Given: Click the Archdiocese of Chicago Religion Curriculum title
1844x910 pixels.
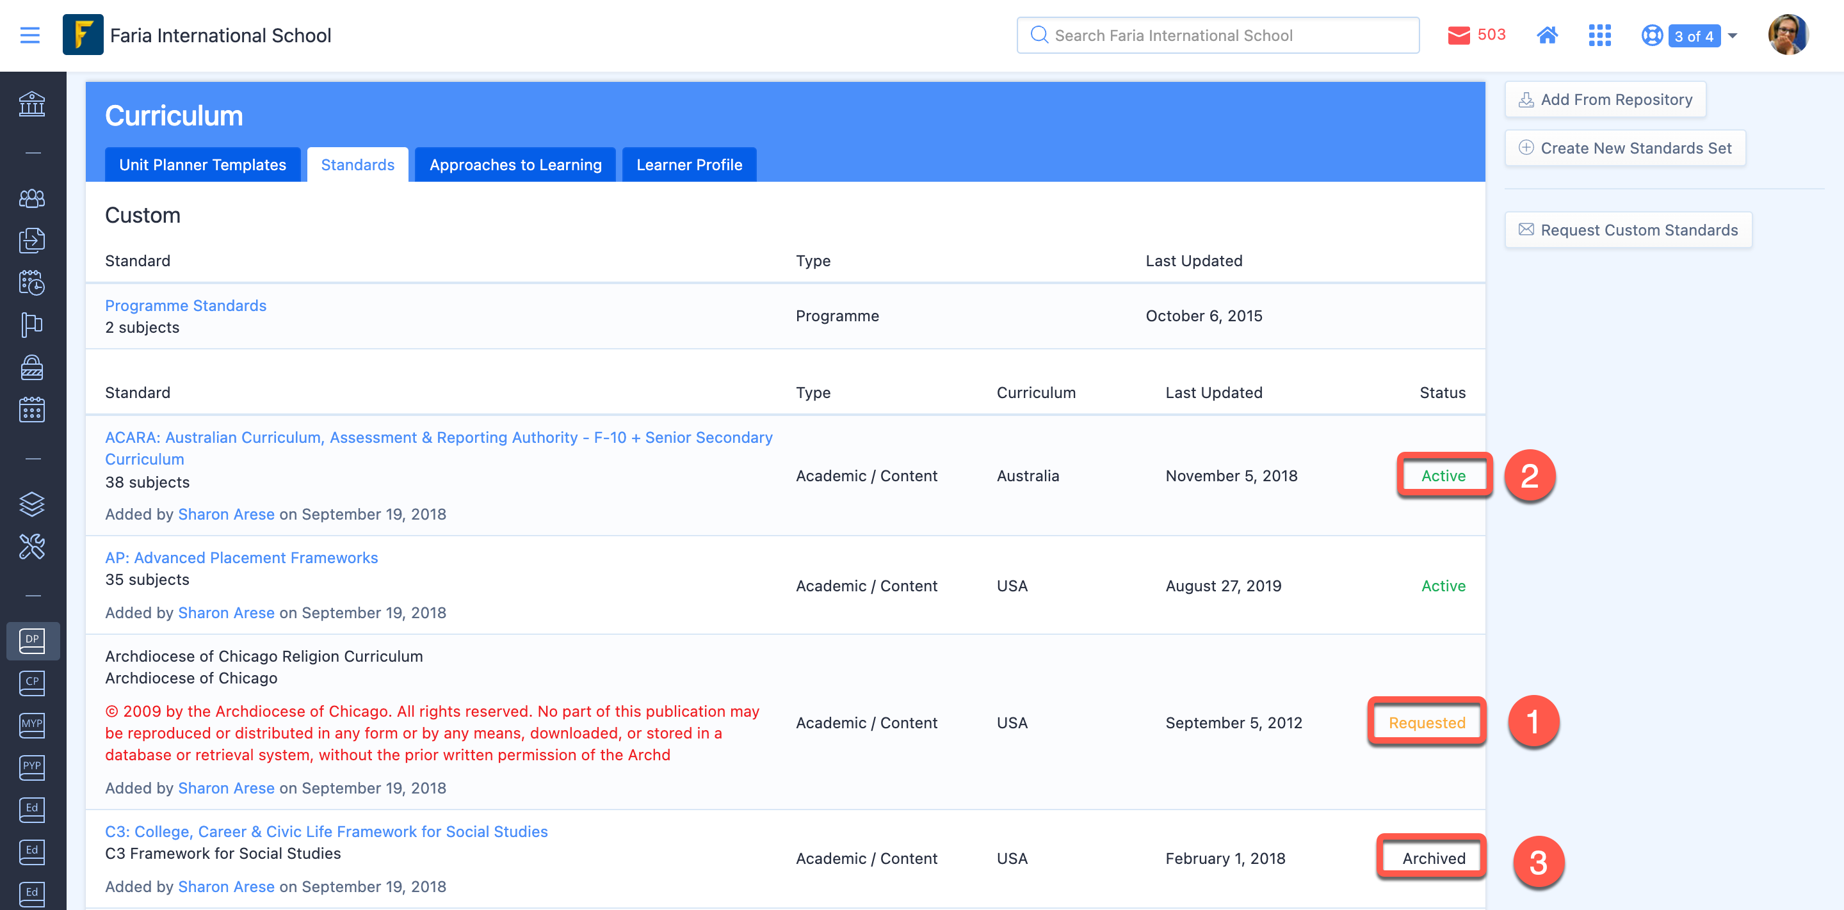Looking at the screenshot, I should click(x=264, y=656).
